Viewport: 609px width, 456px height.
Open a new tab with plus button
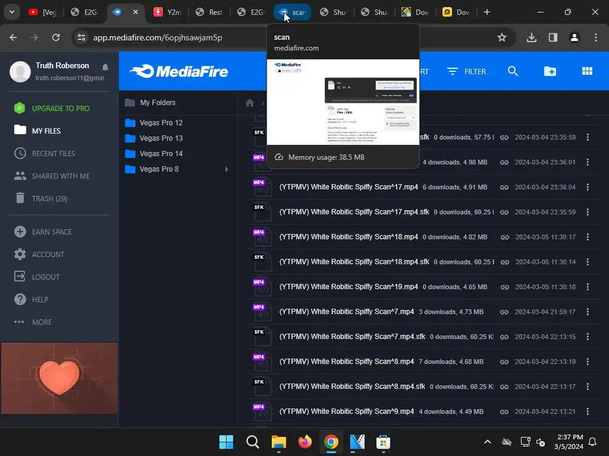[487, 12]
